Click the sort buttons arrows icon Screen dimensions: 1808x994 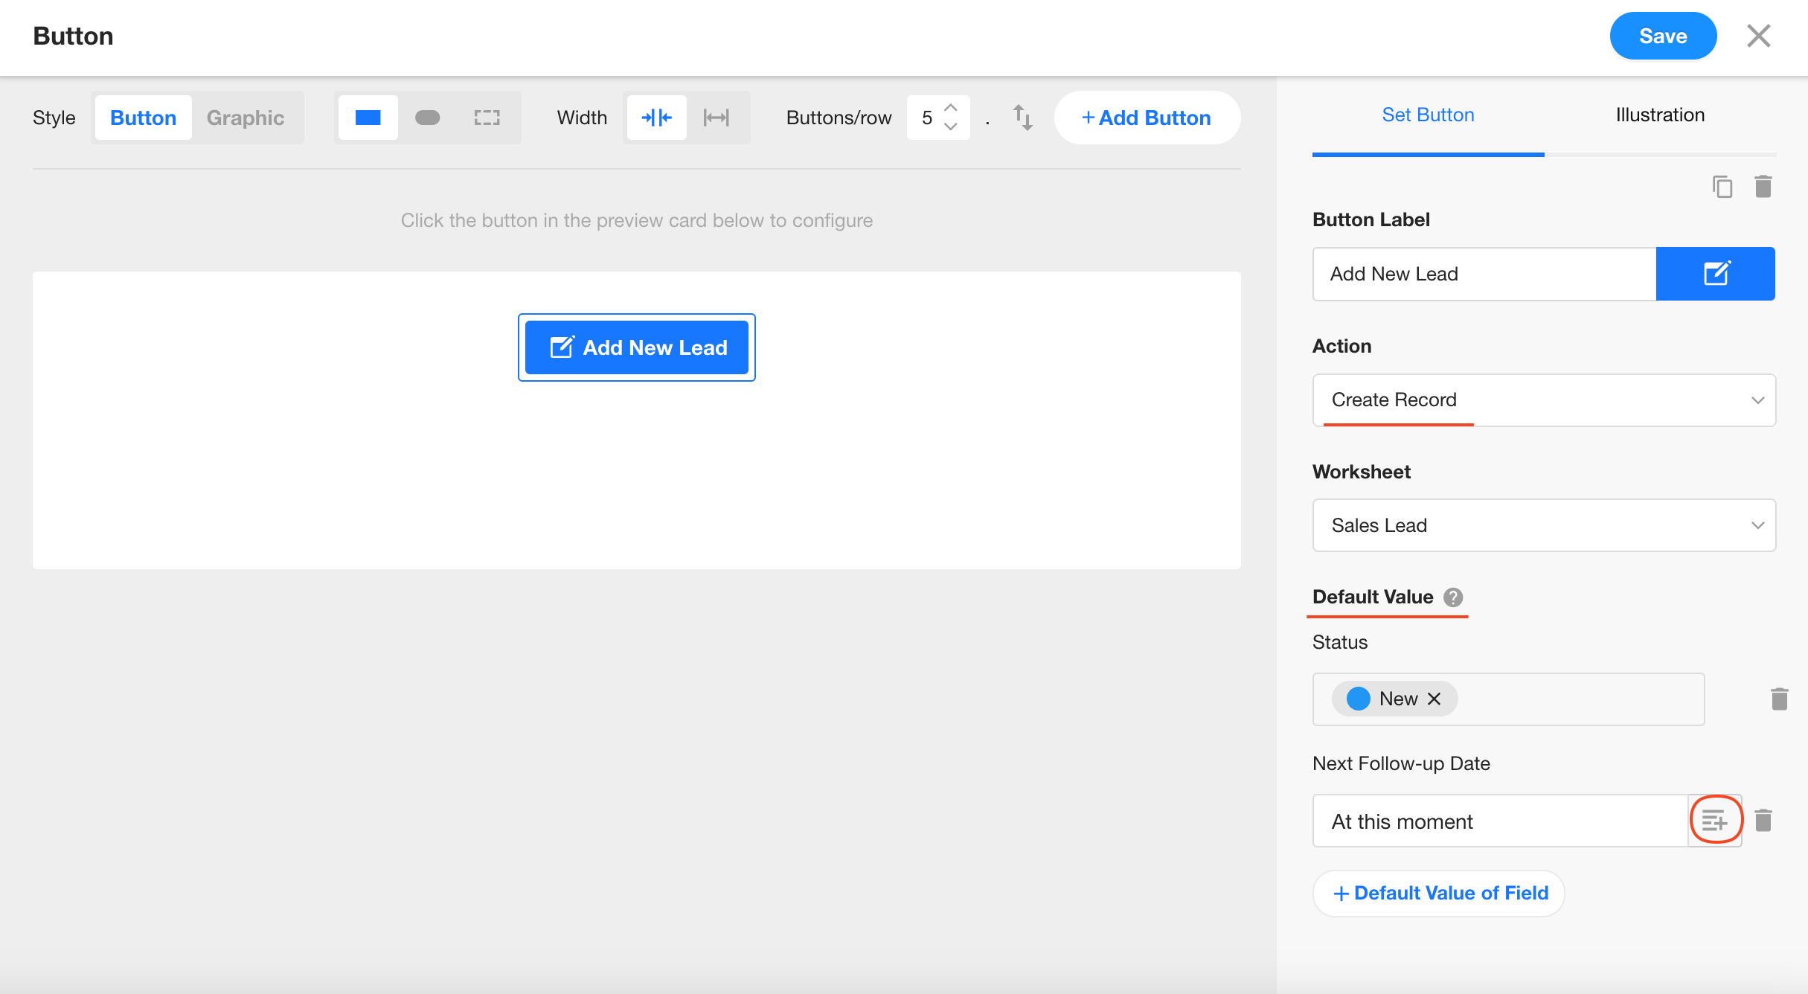1022,118
